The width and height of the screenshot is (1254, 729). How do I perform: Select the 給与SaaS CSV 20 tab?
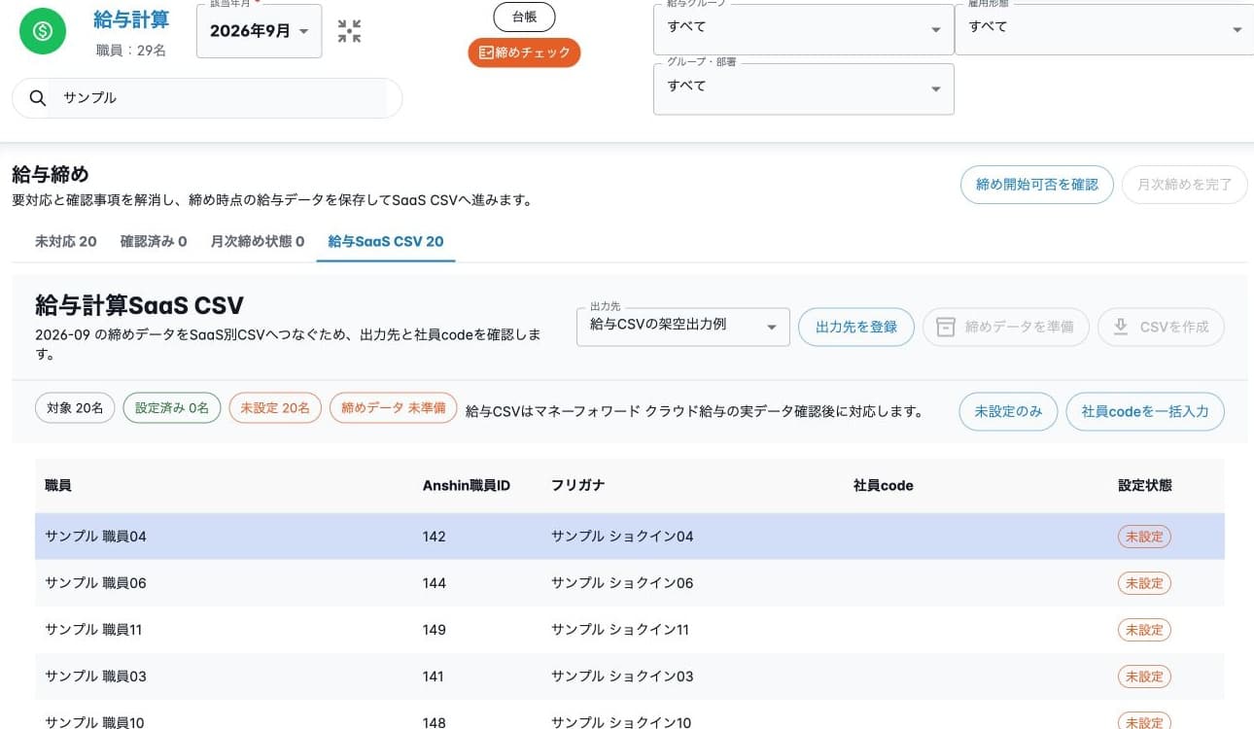click(386, 241)
